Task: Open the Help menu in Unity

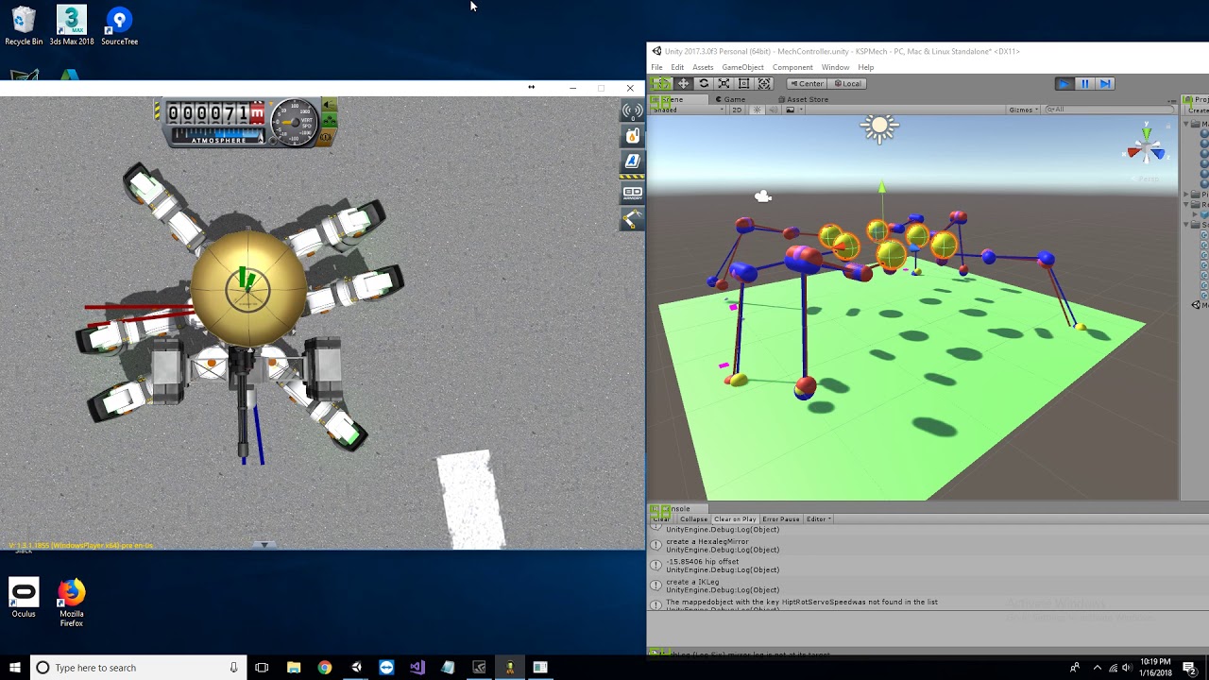Action: click(865, 67)
